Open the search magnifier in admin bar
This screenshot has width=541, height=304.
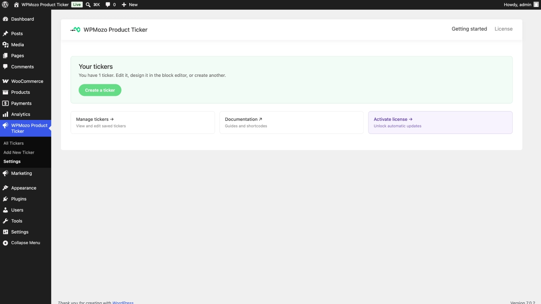(88, 5)
